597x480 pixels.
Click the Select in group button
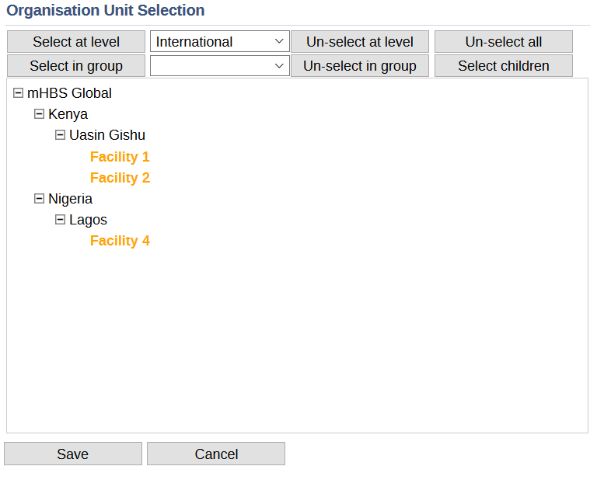pos(76,66)
